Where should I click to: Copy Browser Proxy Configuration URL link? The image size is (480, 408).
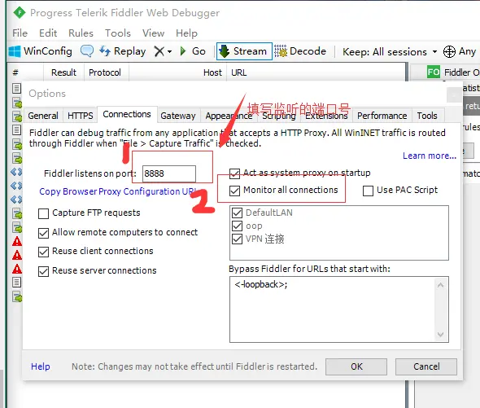tap(118, 191)
